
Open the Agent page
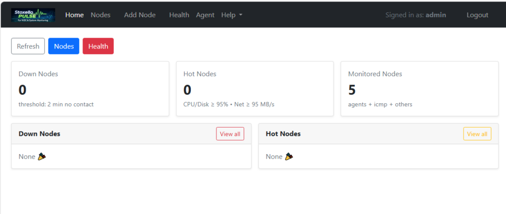click(x=205, y=15)
